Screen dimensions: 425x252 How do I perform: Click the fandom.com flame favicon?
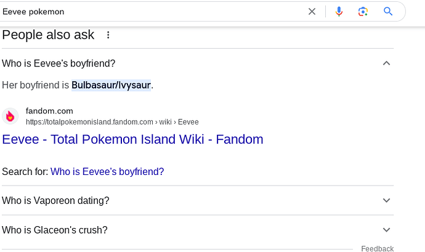(10, 116)
